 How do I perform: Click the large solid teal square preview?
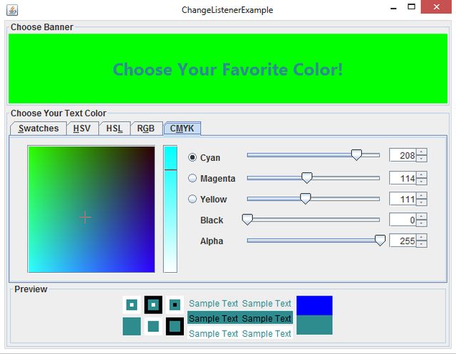pos(132,326)
